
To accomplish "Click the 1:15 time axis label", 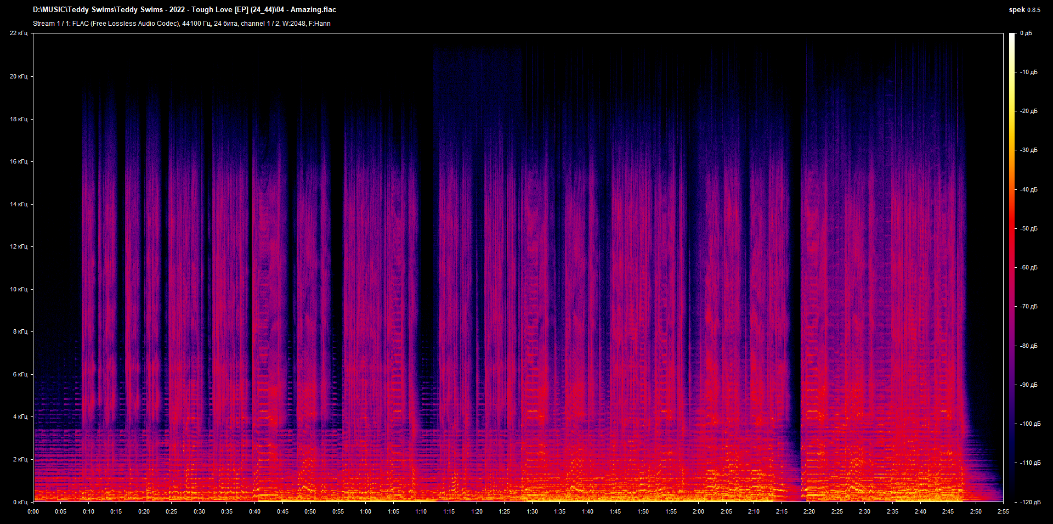I will [449, 511].
